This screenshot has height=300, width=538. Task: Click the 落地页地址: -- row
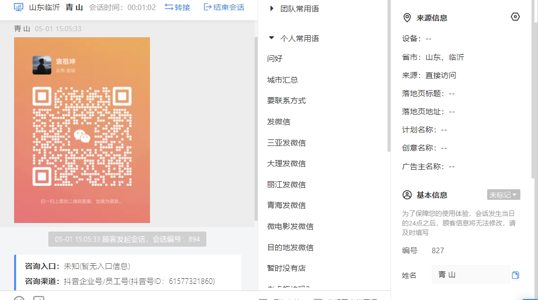click(428, 112)
